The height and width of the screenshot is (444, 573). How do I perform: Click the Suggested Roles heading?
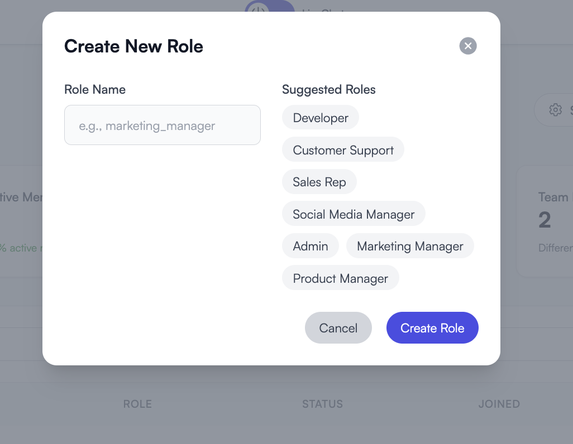(x=329, y=89)
